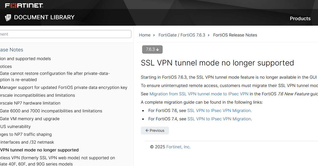This screenshot has width=318, height=166.
Task: Click the Fortinet logo
Action: (x=24, y=5)
